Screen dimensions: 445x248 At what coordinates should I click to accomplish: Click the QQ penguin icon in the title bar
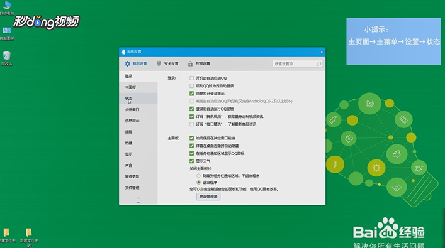click(123, 52)
